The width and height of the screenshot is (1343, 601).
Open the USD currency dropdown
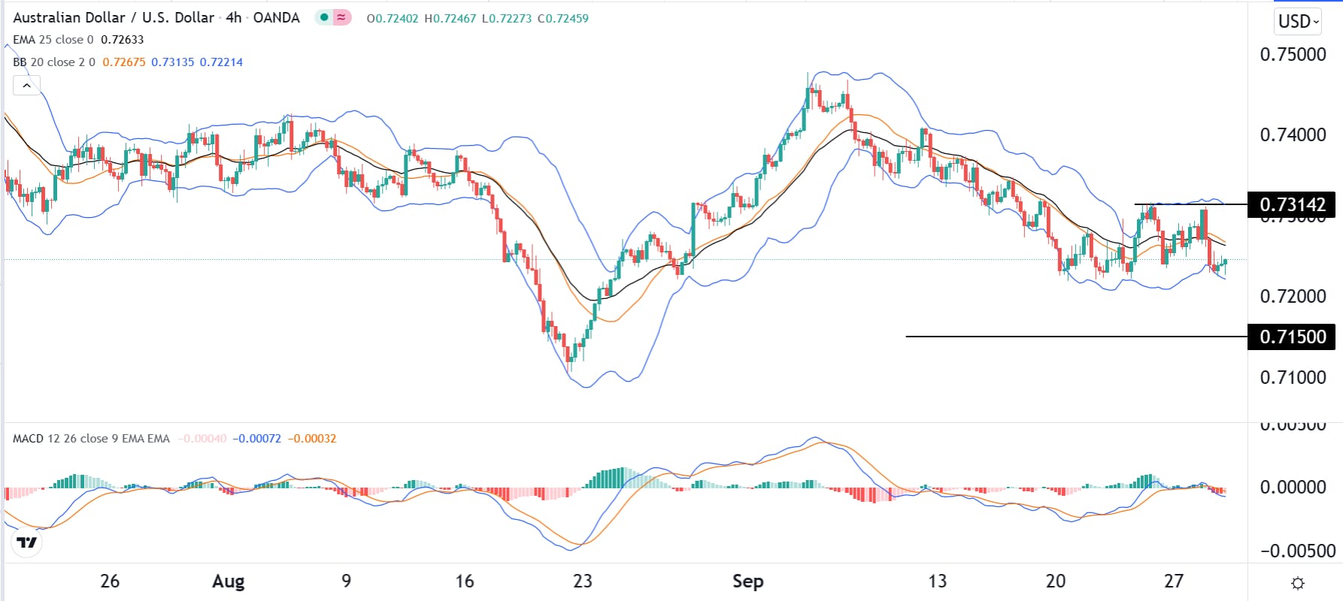click(1299, 22)
